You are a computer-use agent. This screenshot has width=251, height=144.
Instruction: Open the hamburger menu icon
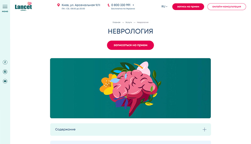(5, 7)
